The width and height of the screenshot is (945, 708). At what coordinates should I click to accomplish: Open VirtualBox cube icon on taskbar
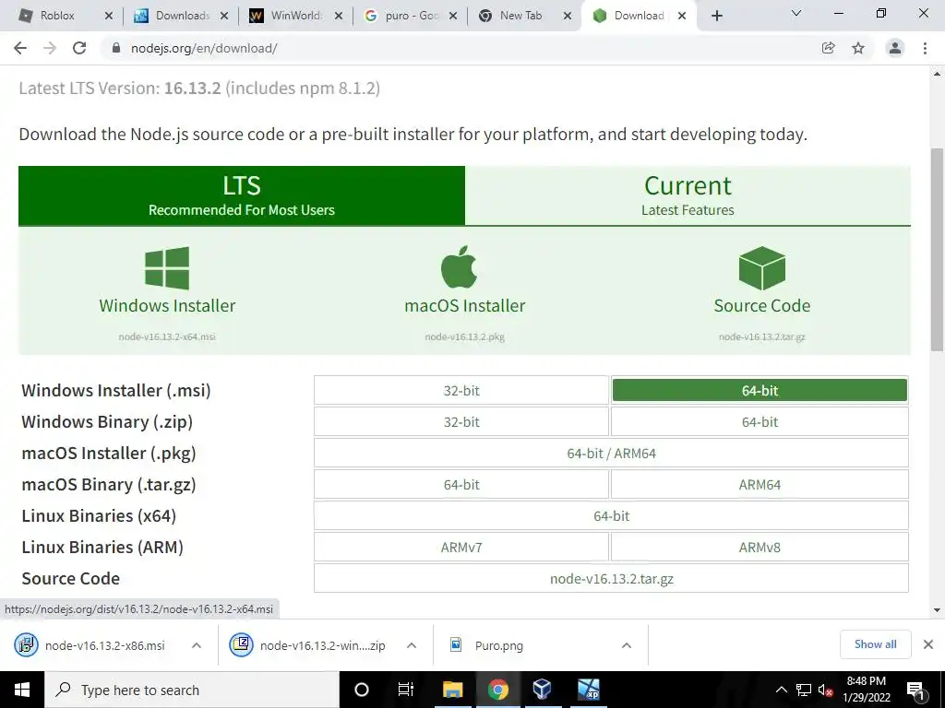542,690
